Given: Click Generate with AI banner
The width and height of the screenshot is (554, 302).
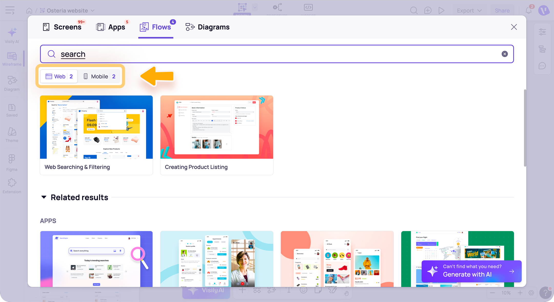Looking at the screenshot, I should coord(471,271).
